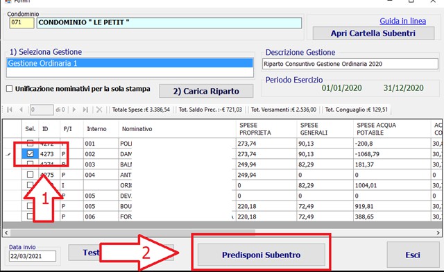
Task: Select Gestione Ordinaria 1 in the list
Action: click(x=130, y=63)
